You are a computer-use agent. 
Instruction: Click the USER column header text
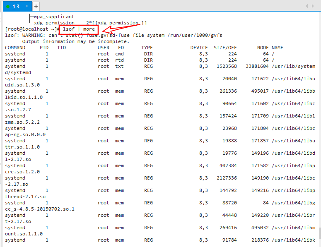104,48
